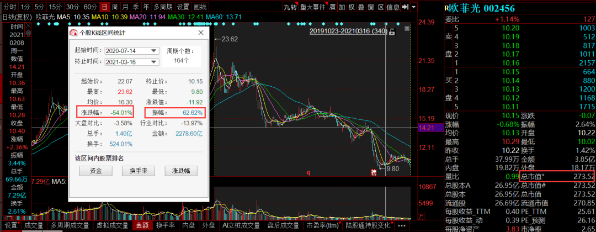
Task: Click the 窗 window toolbar button
Action: tap(370, 7)
